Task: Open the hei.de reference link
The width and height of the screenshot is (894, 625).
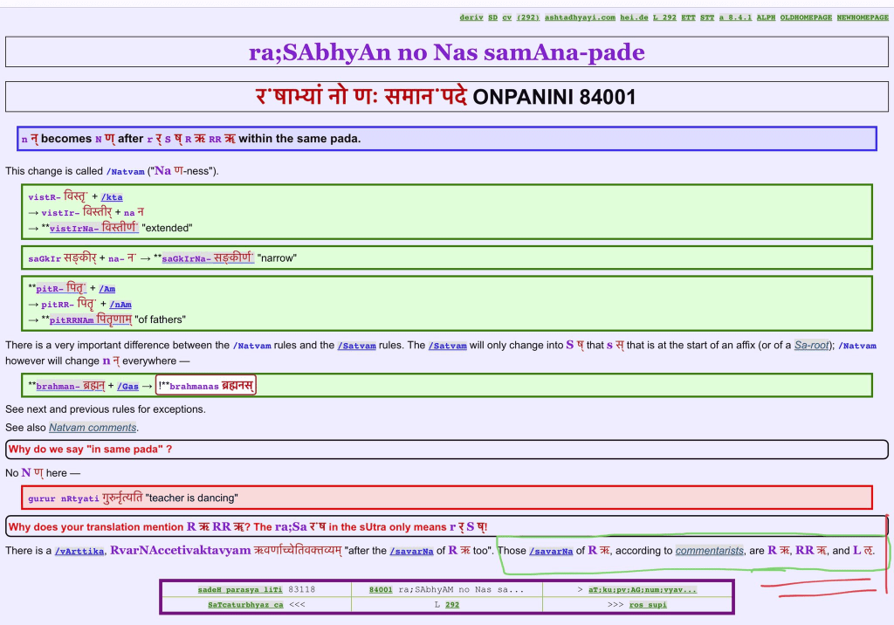Action: click(x=634, y=17)
